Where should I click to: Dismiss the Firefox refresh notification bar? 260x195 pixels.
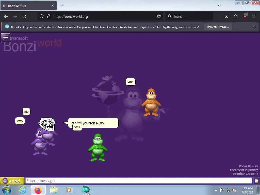pos(254,26)
